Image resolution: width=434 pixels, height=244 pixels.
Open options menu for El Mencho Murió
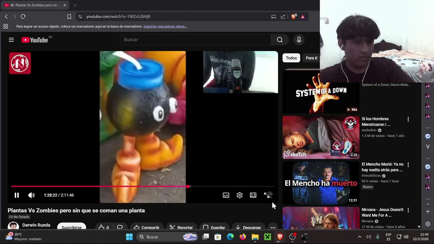[408, 165]
